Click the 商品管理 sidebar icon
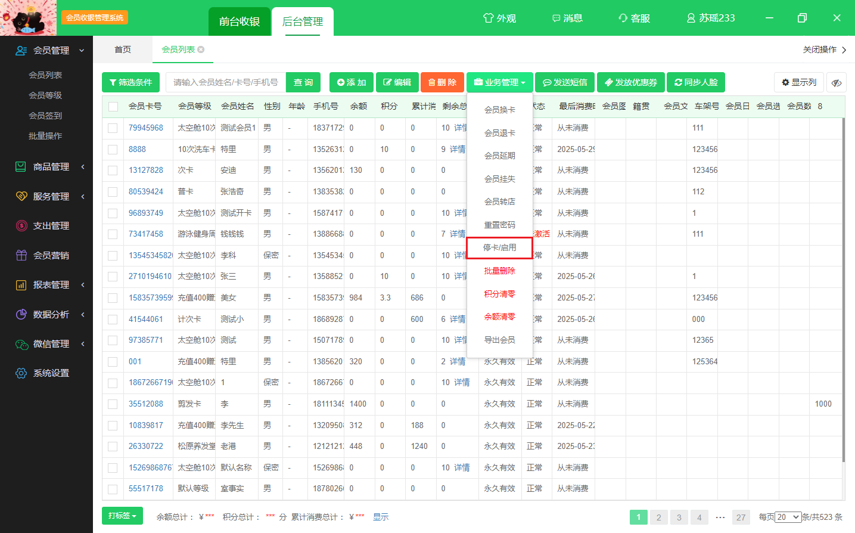The image size is (855, 533). pos(21,167)
